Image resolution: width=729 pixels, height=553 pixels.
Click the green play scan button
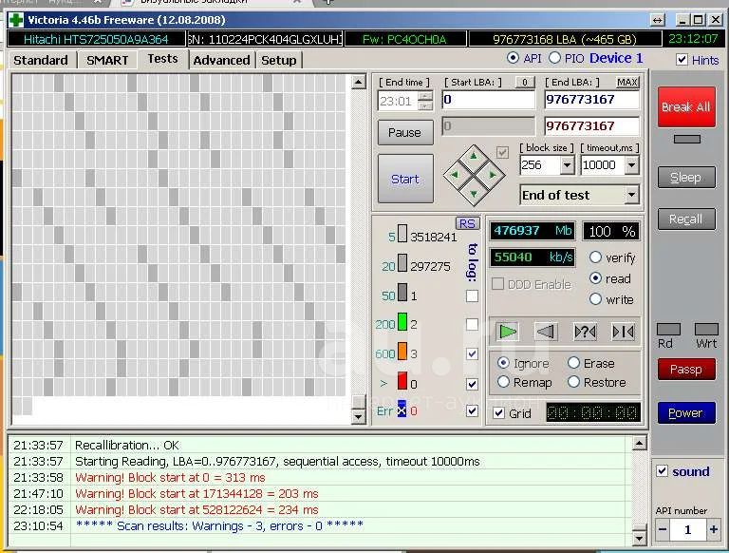click(507, 332)
